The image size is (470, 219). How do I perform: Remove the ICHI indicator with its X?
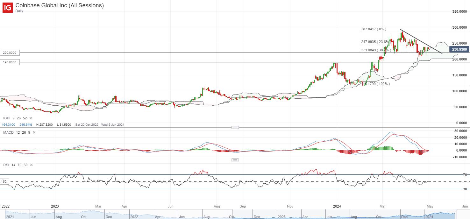coord(31,118)
